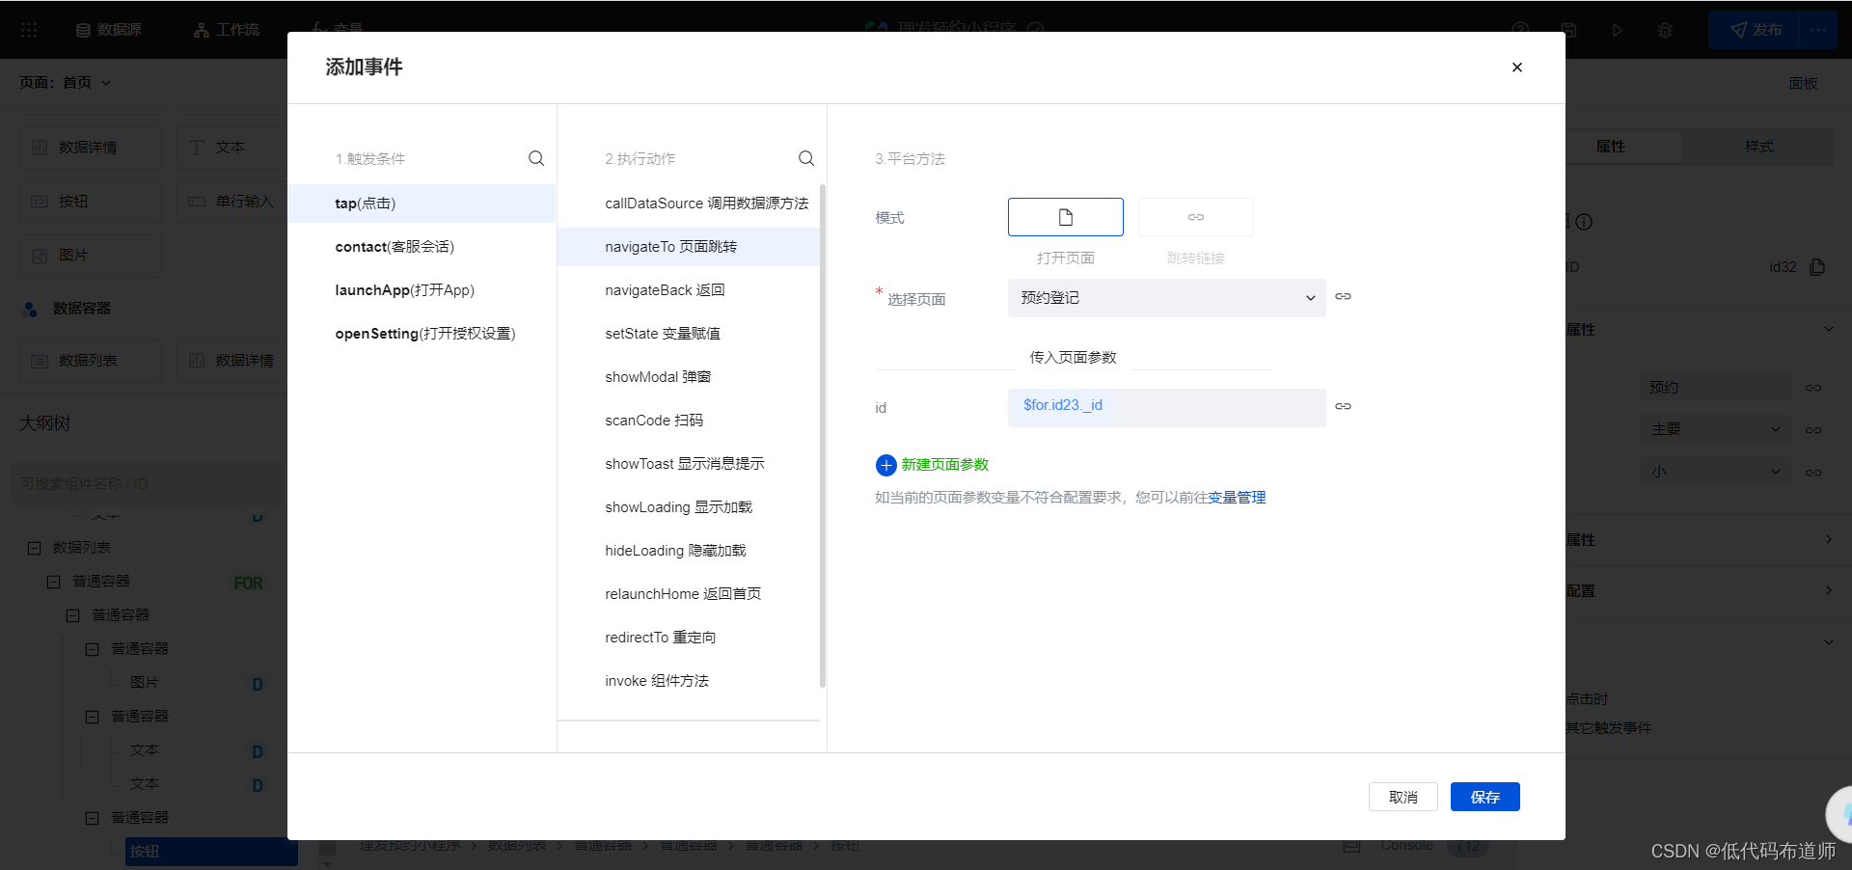Open 主要 dropdown in right panel

pyautogui.click(x=1716, y=429)
